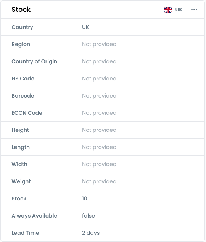Click Not provided for ECCN Code
This screenshot has width=206, height=242.
click(99, 113)
